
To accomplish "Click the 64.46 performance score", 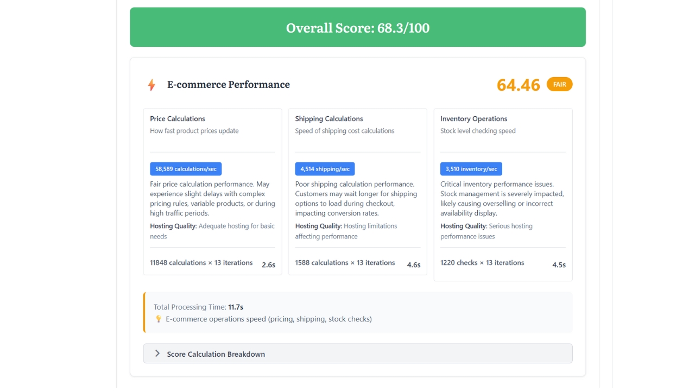I will [519, 85].
